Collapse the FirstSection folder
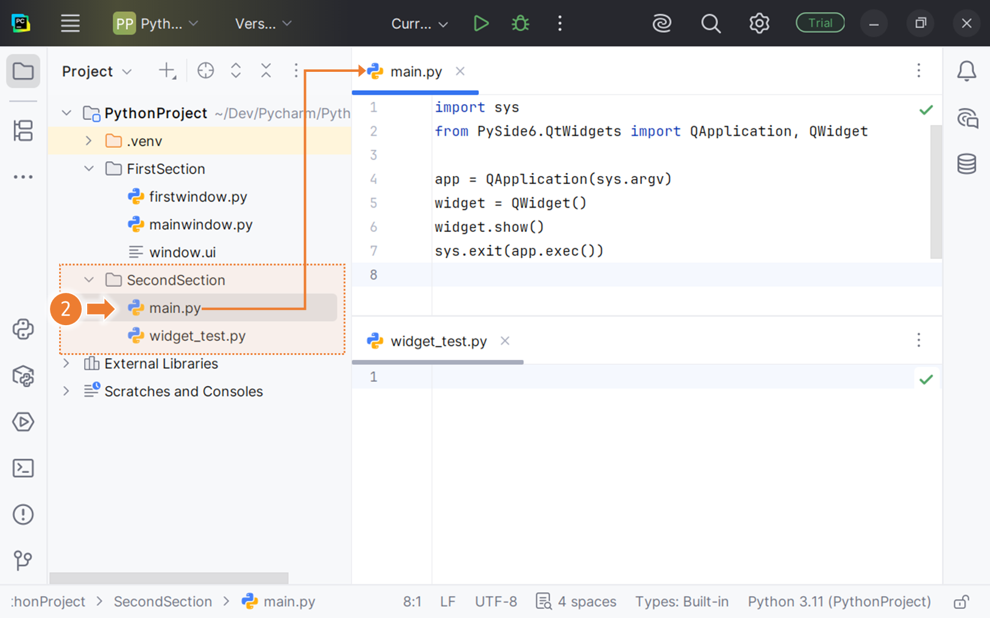This screenshot has width=990, height=618. [x=89, y=169]
